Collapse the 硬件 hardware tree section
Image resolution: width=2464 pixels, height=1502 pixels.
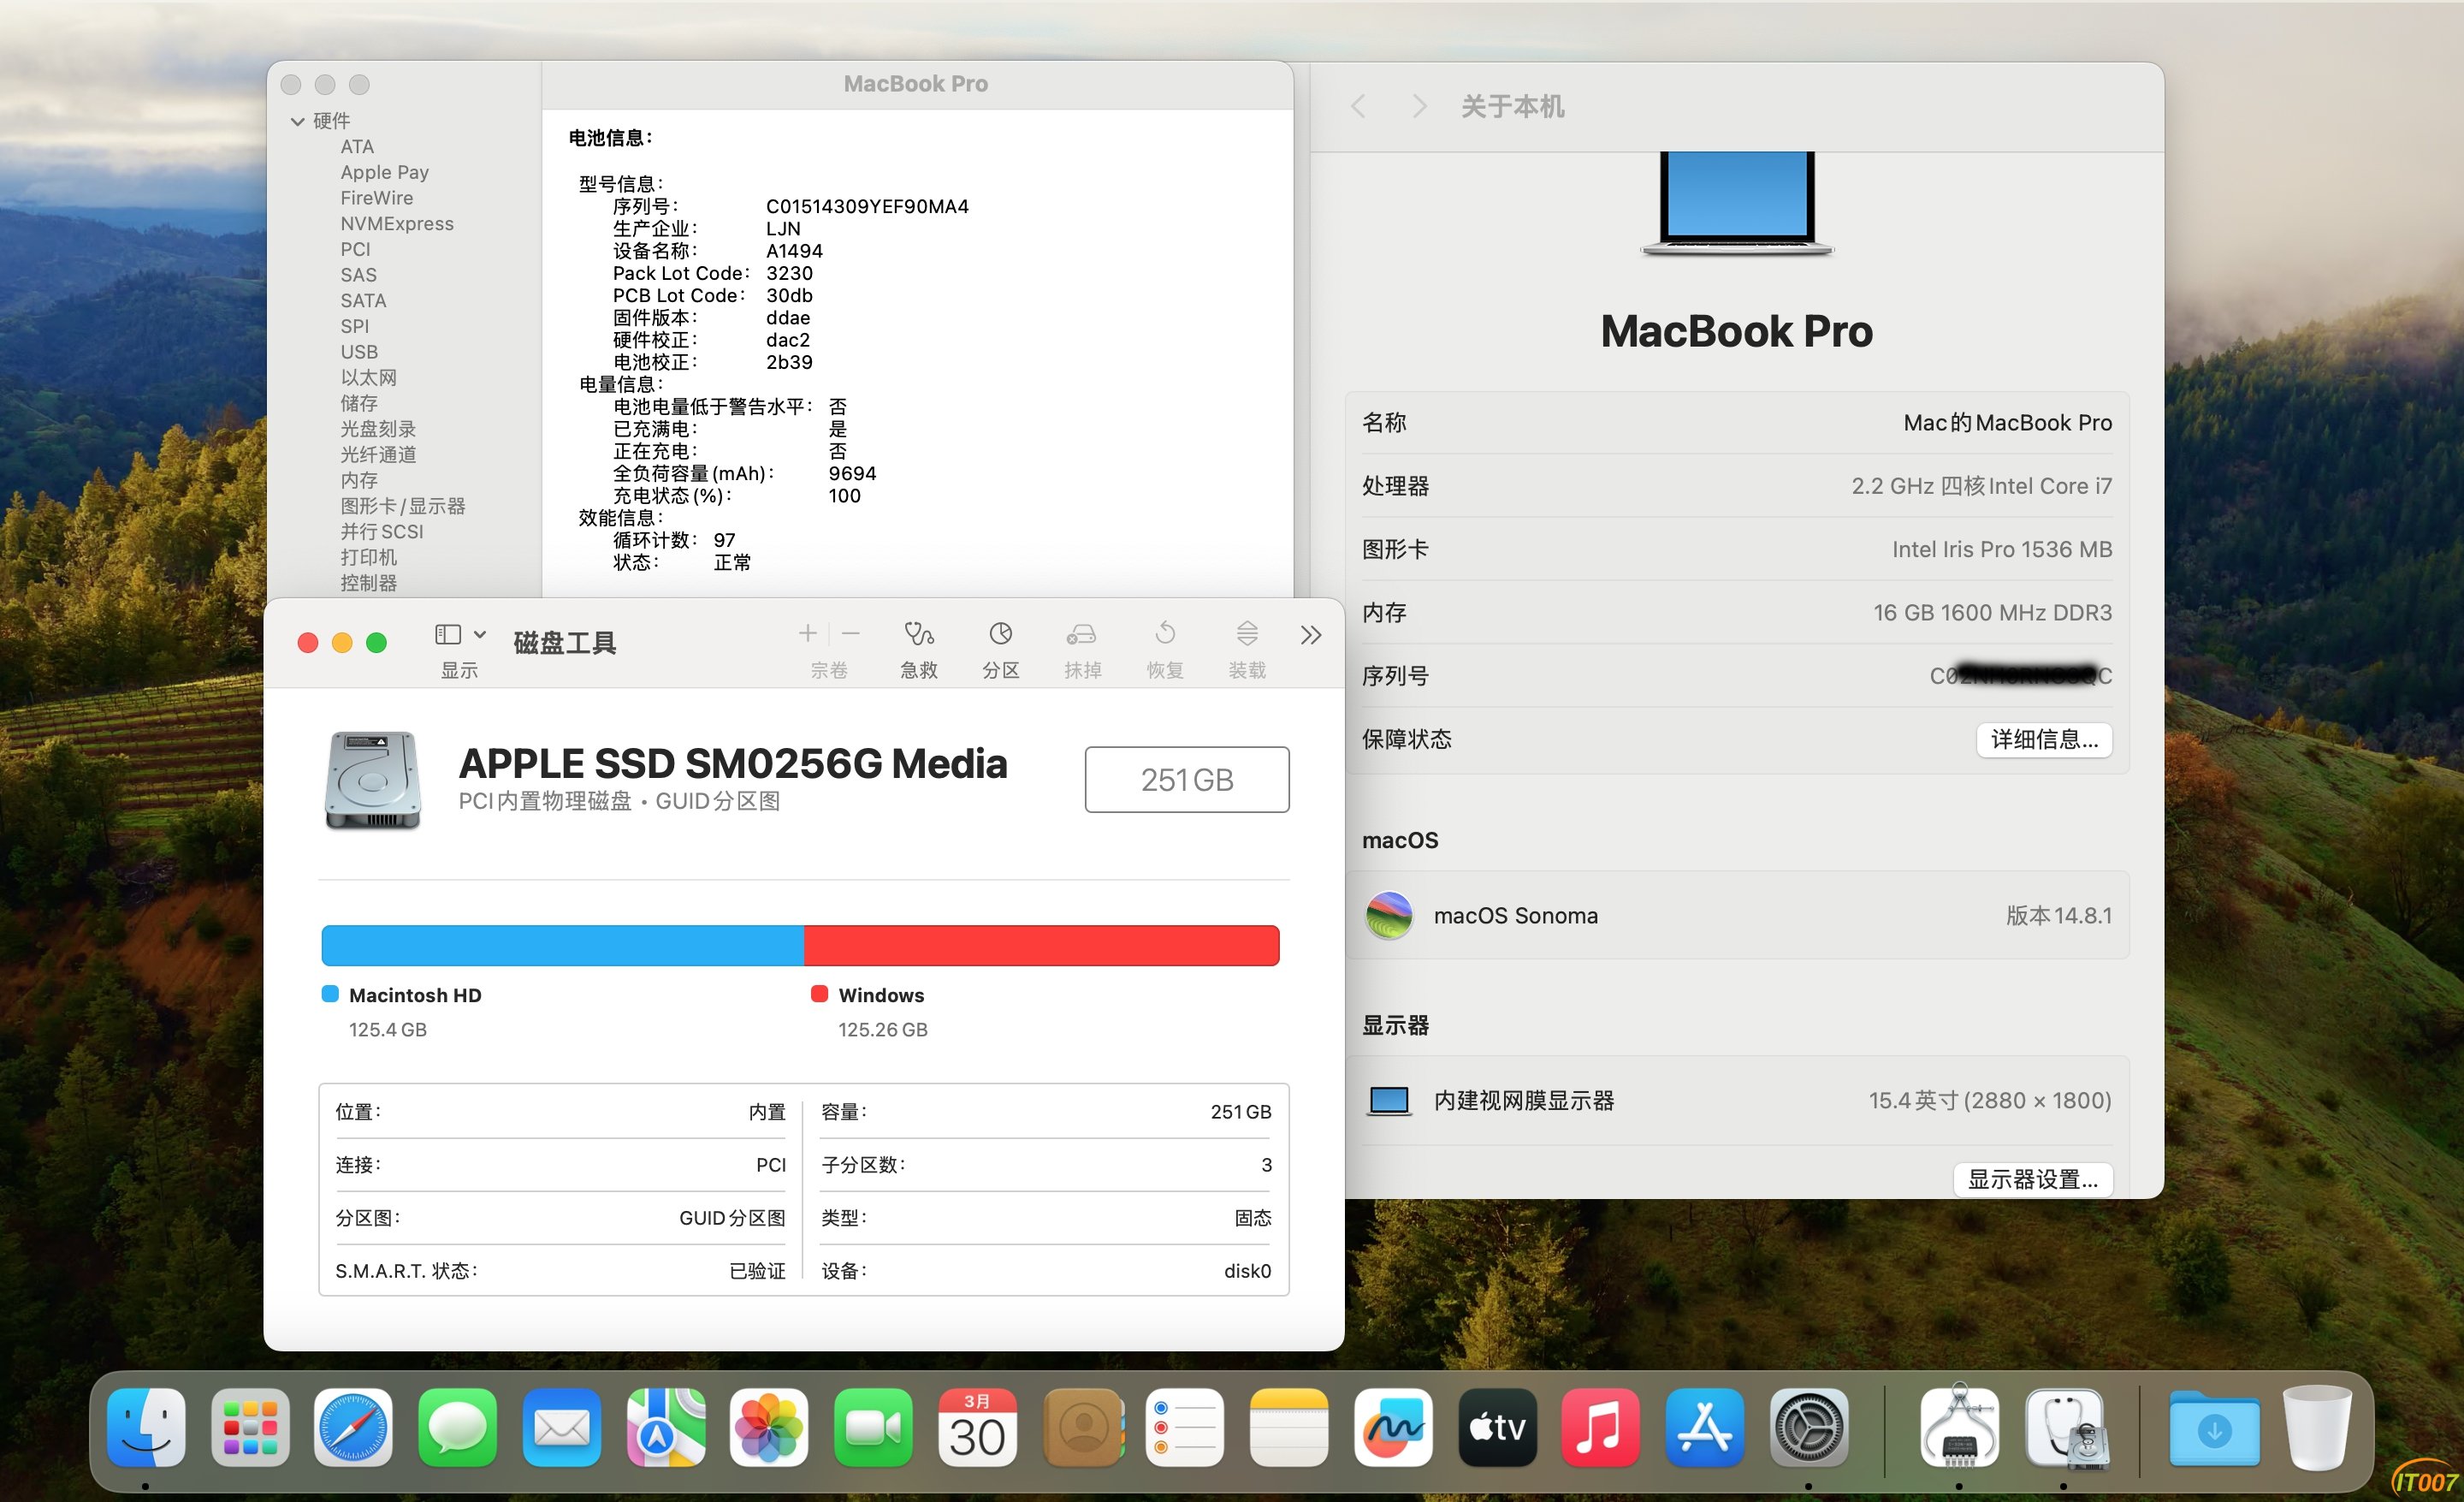(x=297, y=121)
